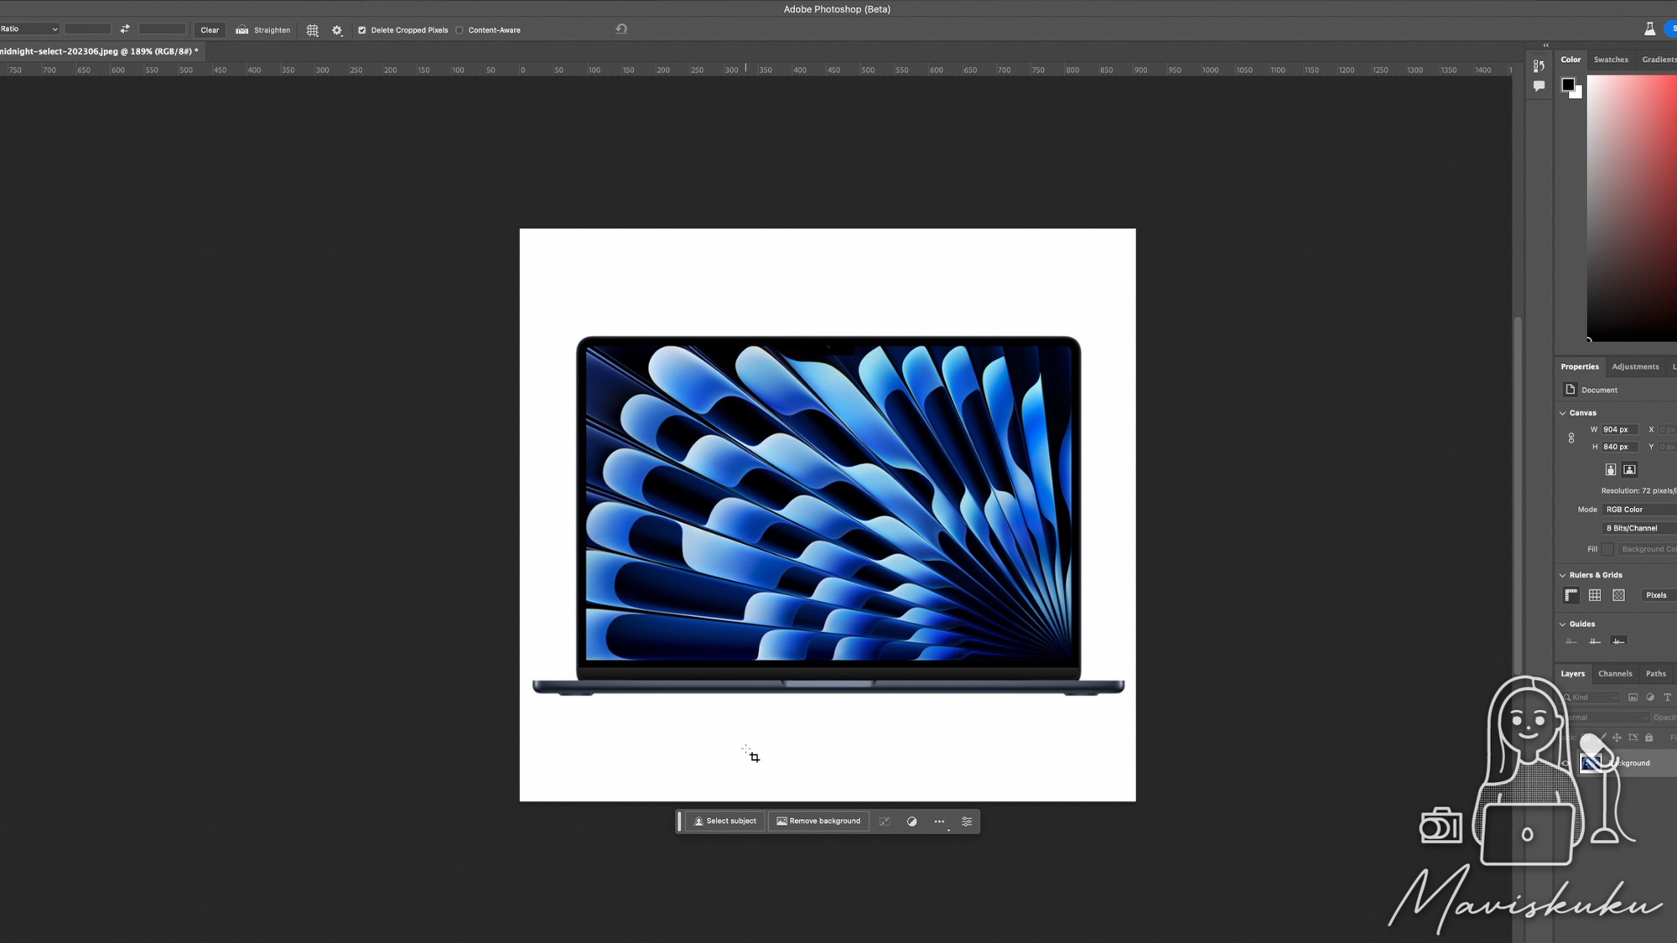The width and height of the screenshot is (1677, 943).
Task: Open additional crop settings gear
Action: (x=337, y=30)
